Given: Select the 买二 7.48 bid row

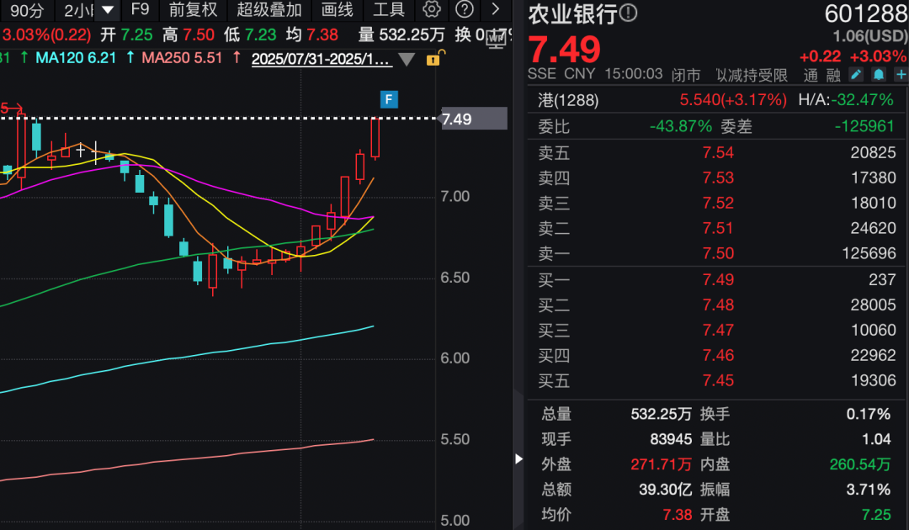Looking at the screenshot, I should point(716,305).
